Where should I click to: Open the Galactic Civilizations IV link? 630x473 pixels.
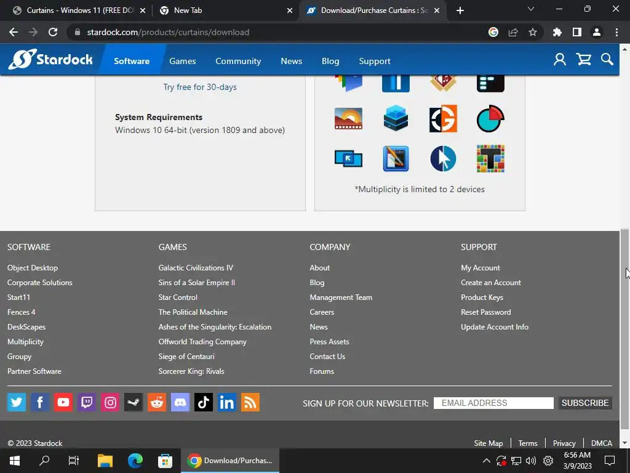click(x=196, y=268)
